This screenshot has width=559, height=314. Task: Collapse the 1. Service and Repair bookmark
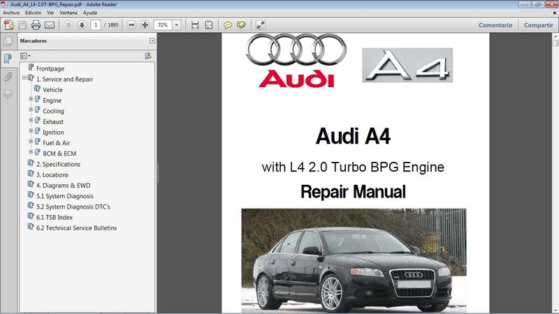(24, 78)
